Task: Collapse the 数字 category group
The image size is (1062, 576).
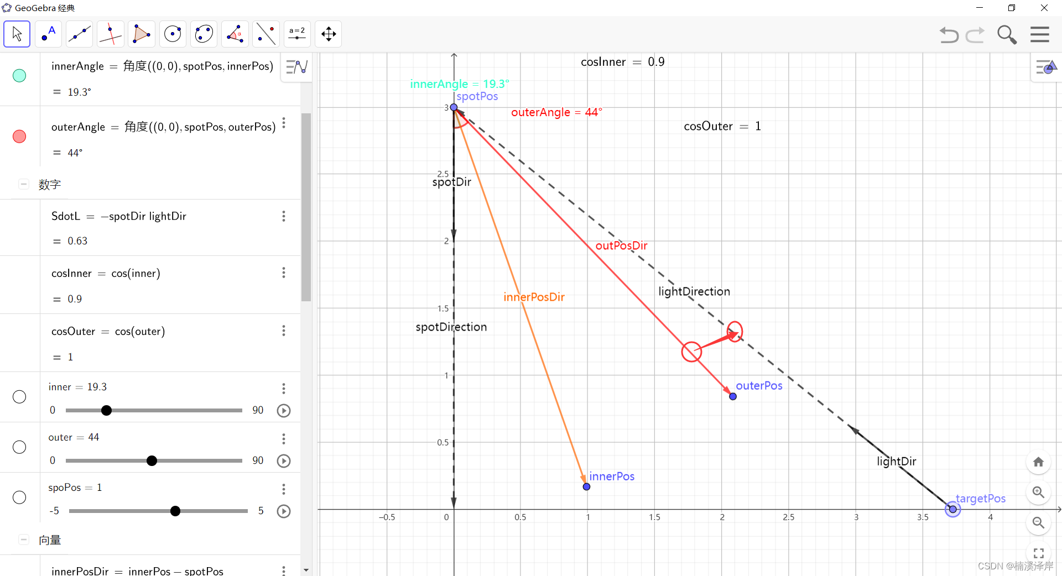Action: 24,184
